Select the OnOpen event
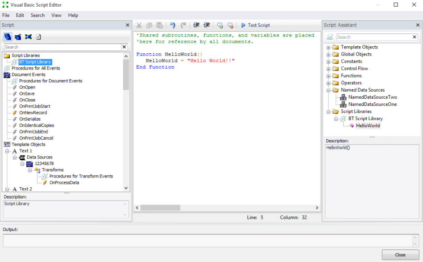Screen dimensions: 423x262 tap(27, 87)
